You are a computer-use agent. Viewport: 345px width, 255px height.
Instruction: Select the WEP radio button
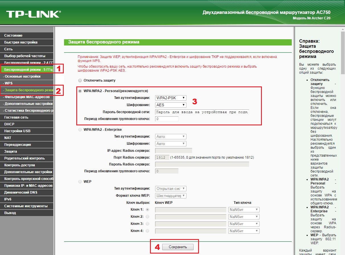pos(80,181)
